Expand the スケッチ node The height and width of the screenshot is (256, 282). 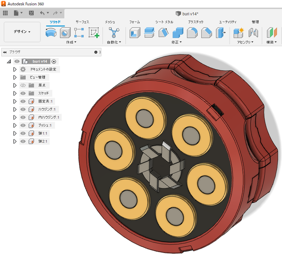tap(15, 93)
